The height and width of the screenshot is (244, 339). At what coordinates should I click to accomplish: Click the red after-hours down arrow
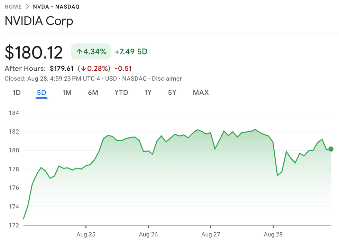coord(84,69)
